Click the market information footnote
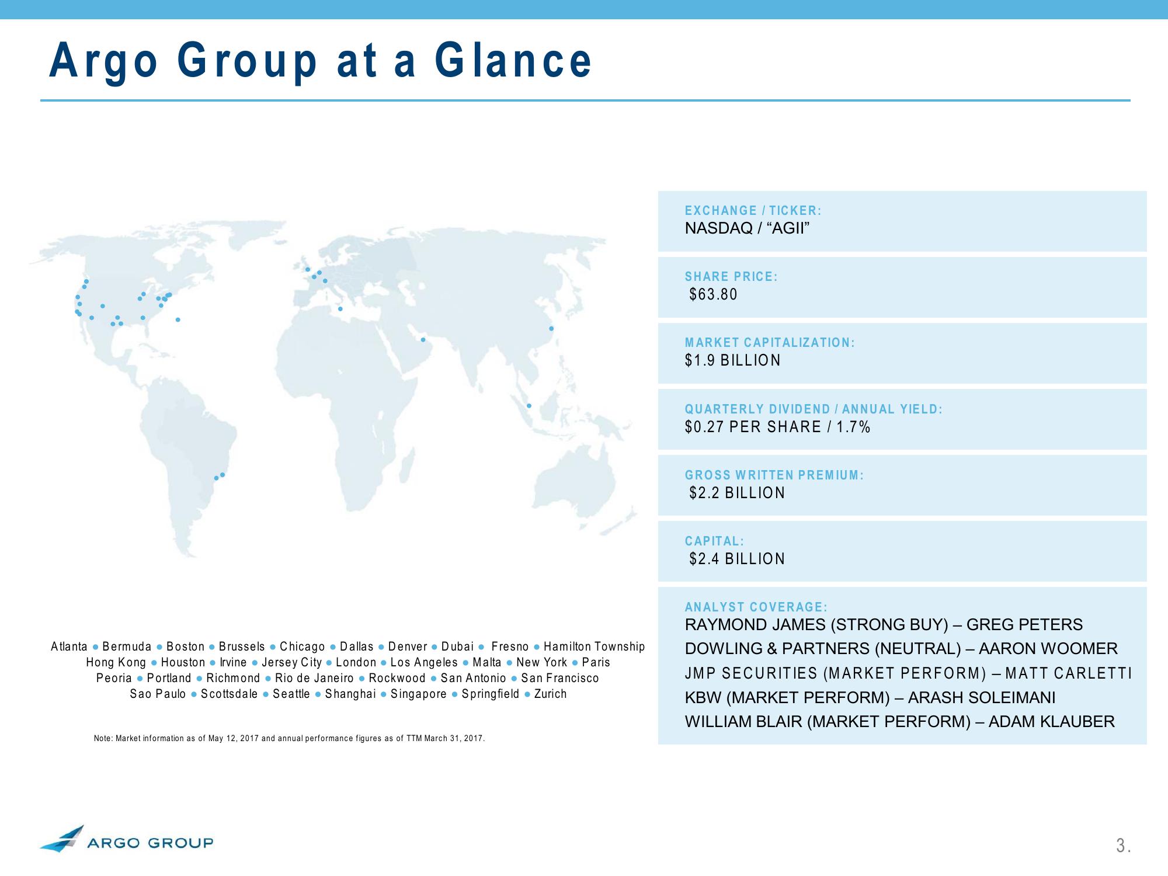Screen dimensions: 1168x876 pyautogui.click(x=289, y=738)
